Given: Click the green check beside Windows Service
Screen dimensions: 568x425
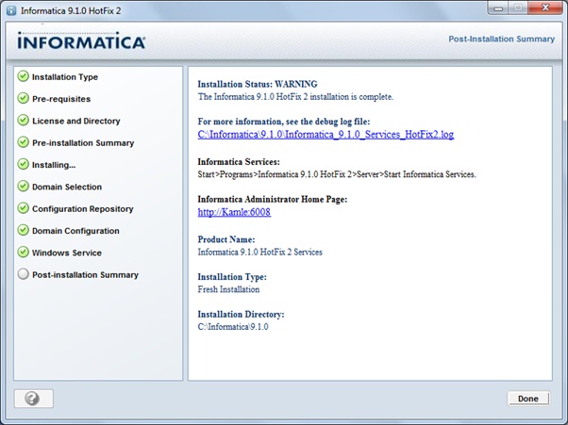Looking at the screenshot, I should click(24, 253).
